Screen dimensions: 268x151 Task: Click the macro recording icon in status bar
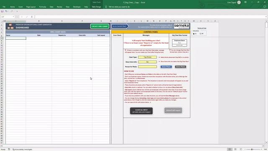[9, 149]
